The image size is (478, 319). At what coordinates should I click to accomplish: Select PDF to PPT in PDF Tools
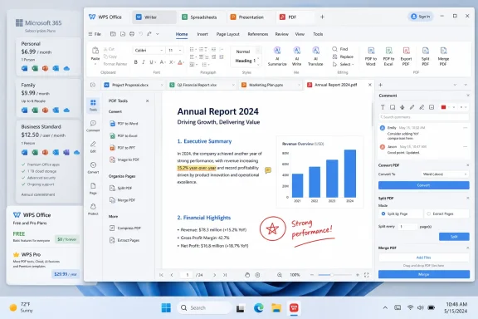tap(123, 148)
